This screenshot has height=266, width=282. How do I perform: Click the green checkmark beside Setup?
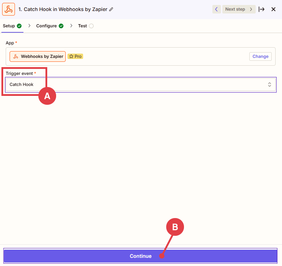[x=19, y=26]
